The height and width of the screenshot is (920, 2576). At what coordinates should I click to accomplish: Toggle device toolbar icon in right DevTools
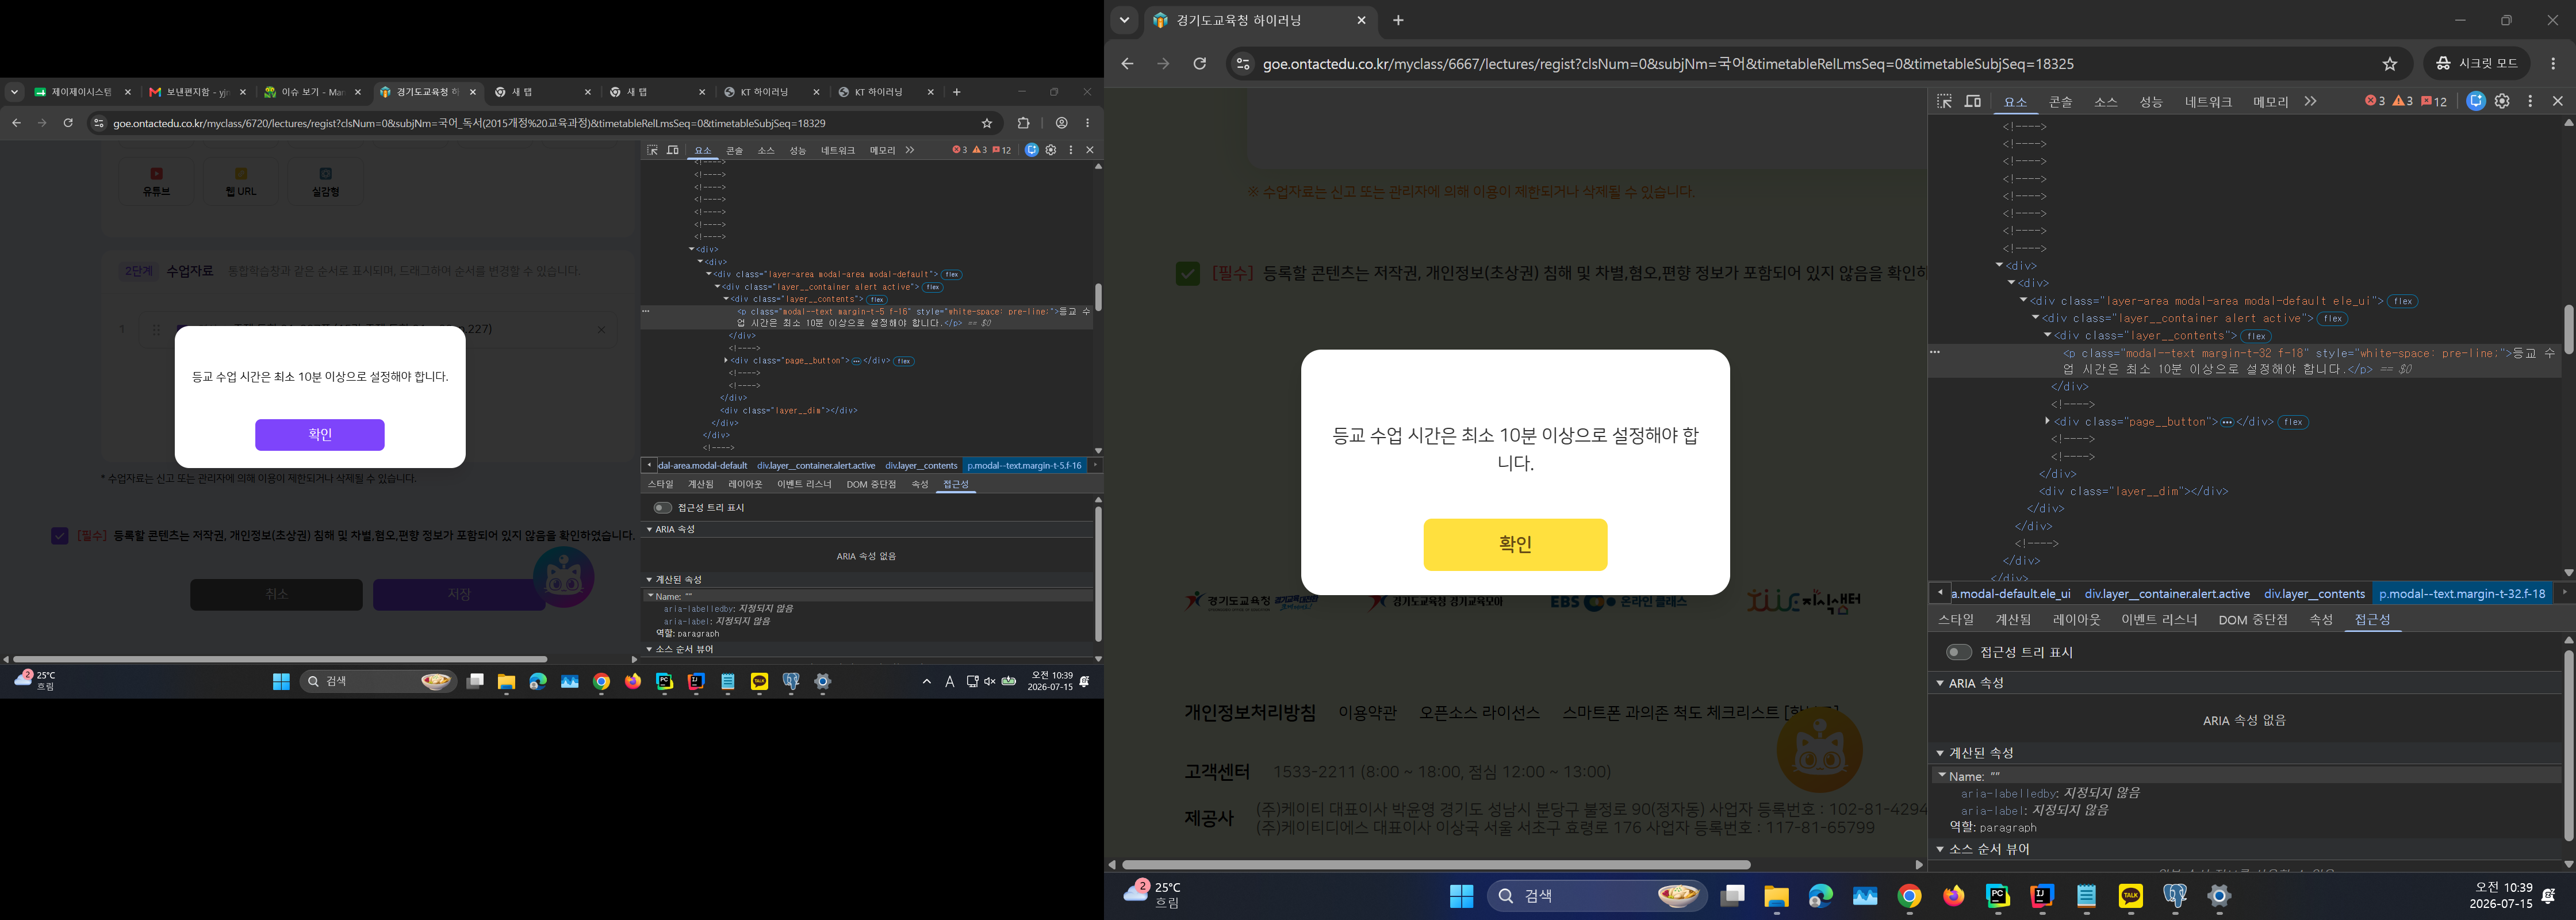pos(1973,101)
